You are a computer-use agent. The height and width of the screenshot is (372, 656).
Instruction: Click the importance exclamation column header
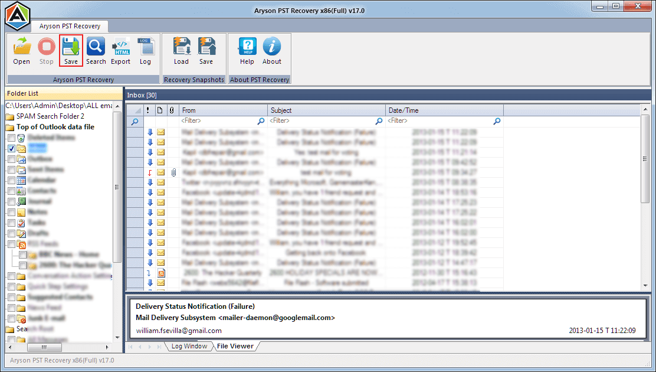[147, 110]
